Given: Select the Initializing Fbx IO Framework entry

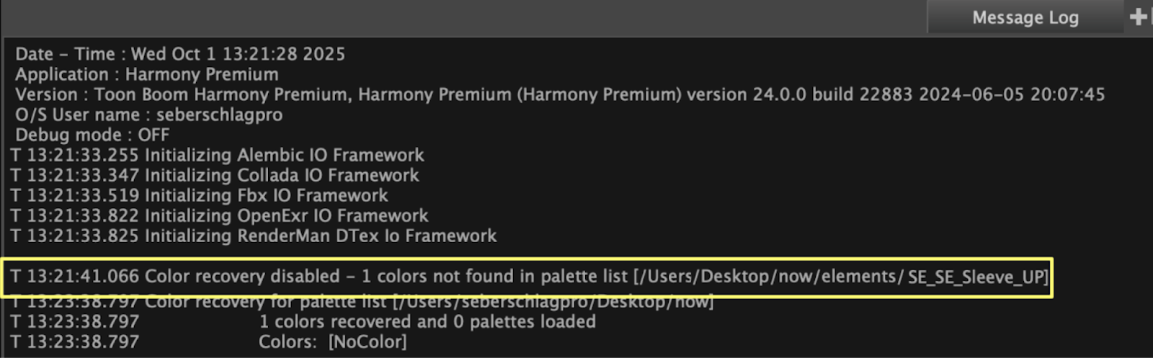Looking at the screenshot, I should tap(266, 195).
